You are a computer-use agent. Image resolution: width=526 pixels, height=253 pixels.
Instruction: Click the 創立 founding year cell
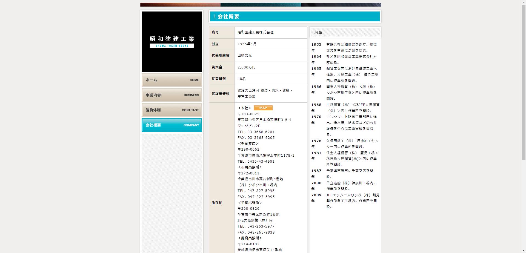point(246,44)
